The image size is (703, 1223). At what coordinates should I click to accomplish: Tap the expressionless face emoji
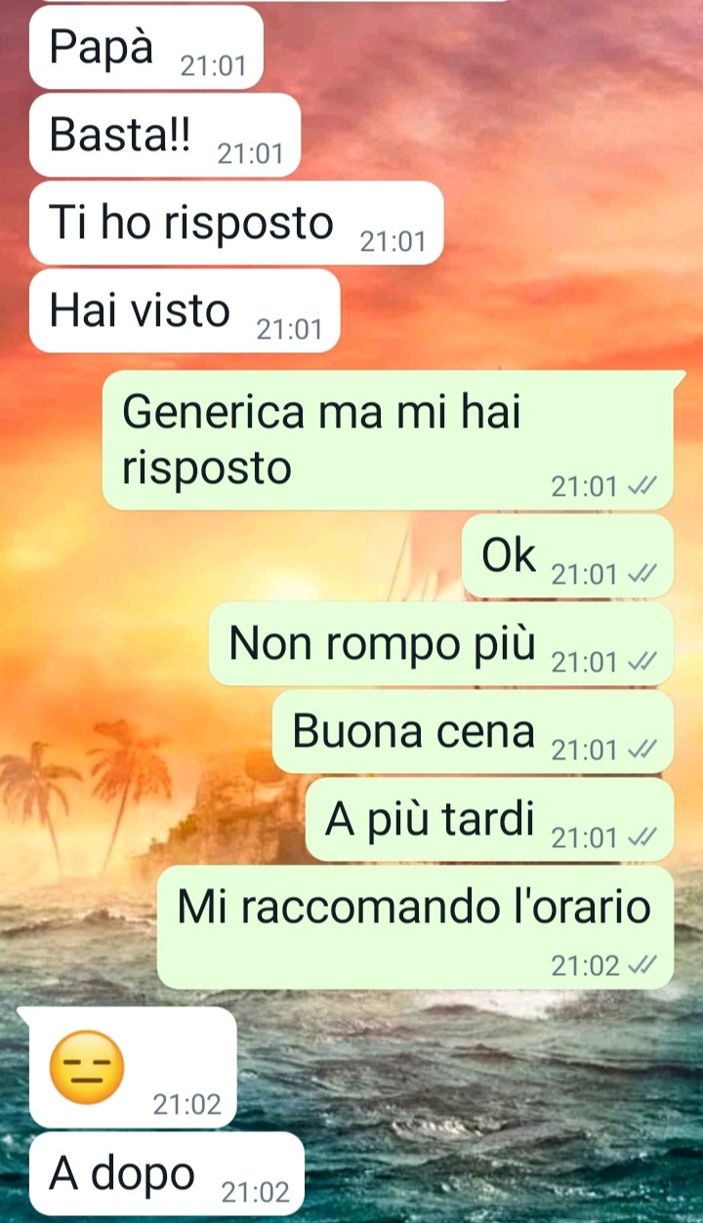[x=87, y=1069]
